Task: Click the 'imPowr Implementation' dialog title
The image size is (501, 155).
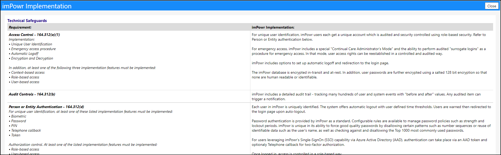Action: [37, 6]
